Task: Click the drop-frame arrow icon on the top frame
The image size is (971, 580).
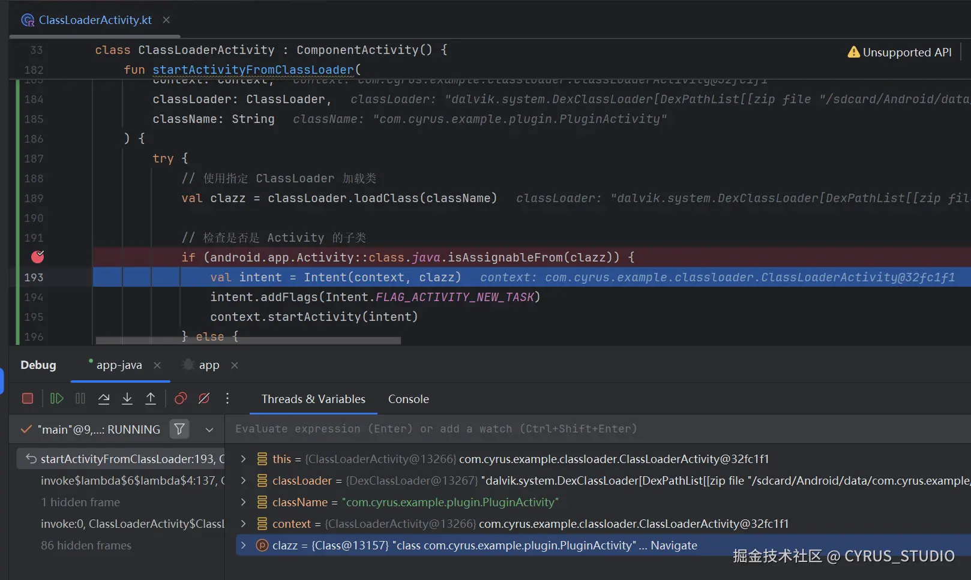Action: pos(31,459)
